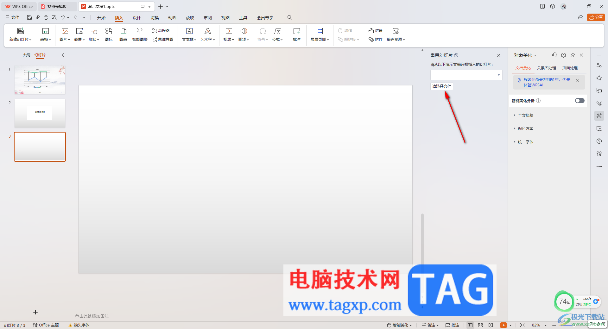Screen dimensions: 608x329
Task: Open the 页眉页脚 header footer dropdown
Action: (320, 39)
